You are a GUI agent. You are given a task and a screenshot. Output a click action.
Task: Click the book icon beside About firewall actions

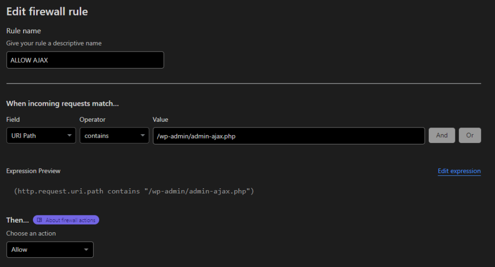tap(40, 220)
